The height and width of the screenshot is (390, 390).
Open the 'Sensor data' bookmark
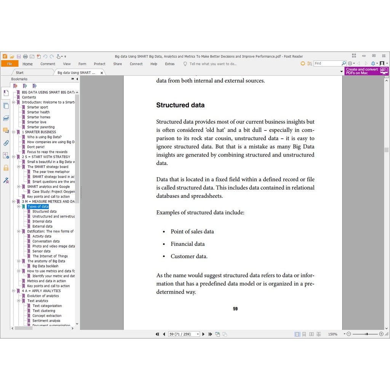41,251
